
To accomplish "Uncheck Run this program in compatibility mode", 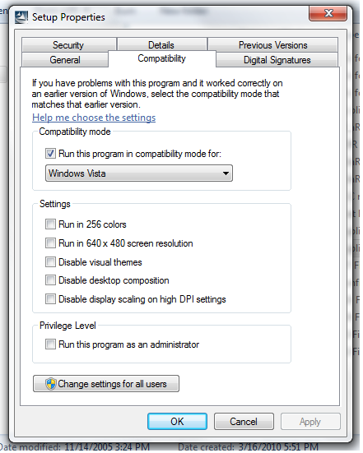I will coord(50,154).
